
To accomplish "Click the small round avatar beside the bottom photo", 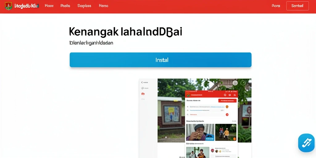I will tap(212, 150).
